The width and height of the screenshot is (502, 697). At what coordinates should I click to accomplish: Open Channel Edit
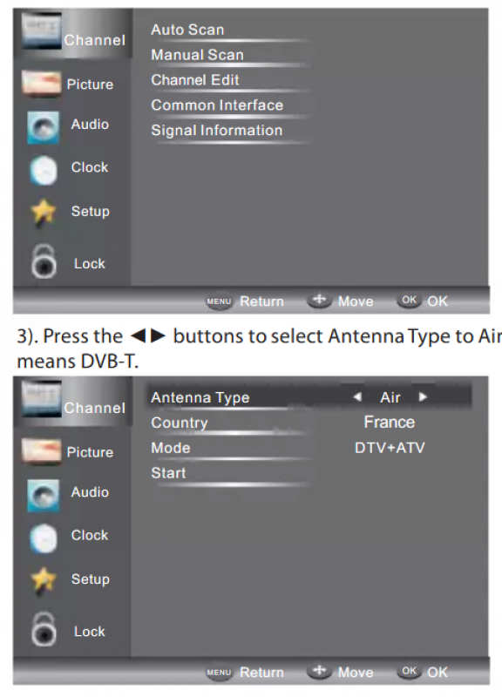tap(194, 80)
